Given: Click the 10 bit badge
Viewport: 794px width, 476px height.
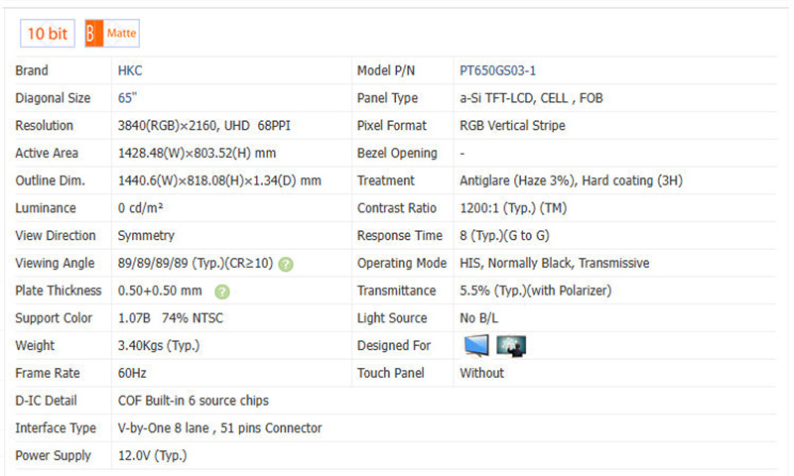Looking at the screenshot, I should point(47,34).
